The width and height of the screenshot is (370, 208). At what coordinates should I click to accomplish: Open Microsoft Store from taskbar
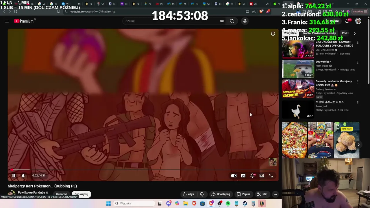202,203
